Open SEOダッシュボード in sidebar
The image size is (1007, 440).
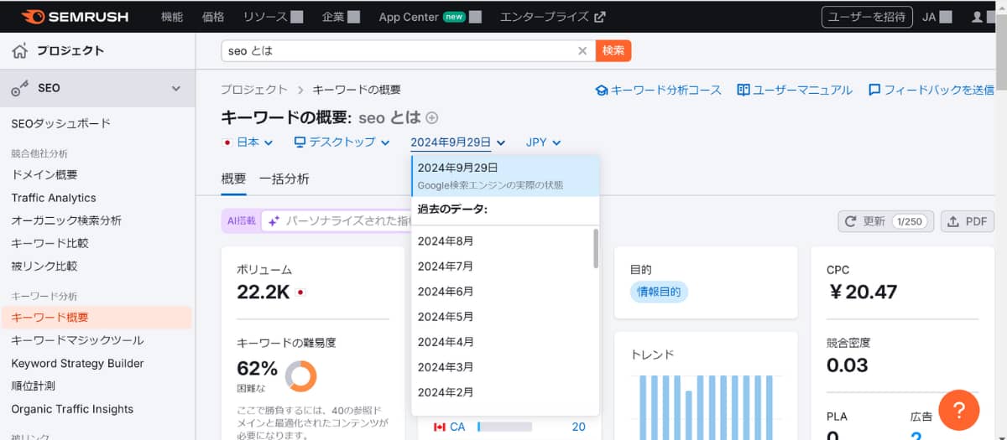coord(60,124)
